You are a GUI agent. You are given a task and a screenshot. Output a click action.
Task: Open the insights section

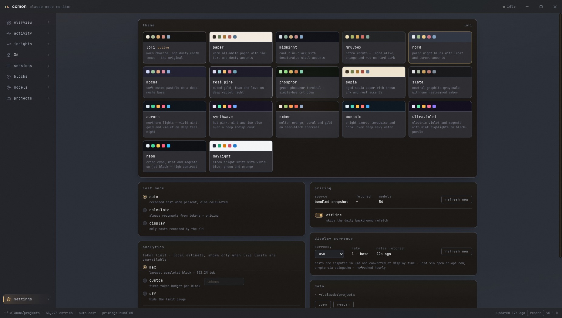pyautogui.click(x=28, y=44)
